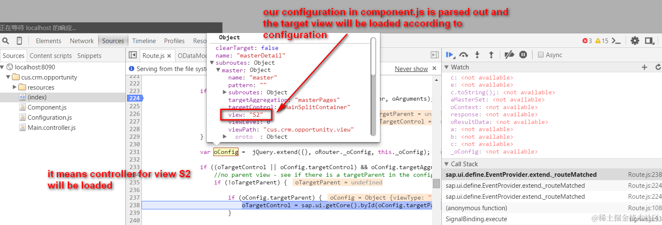
Task: Select the Sources navigator sub-tab
Action: tap(14, 55)
